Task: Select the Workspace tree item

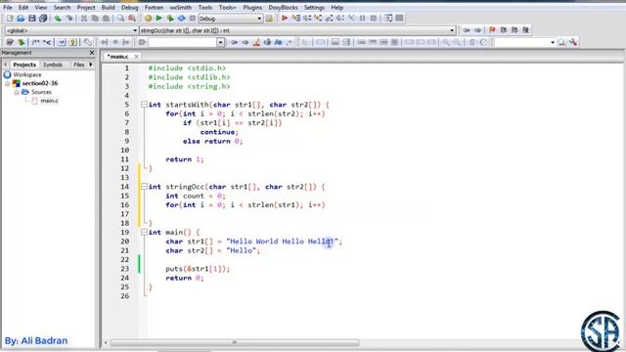Action: [26, 74]
